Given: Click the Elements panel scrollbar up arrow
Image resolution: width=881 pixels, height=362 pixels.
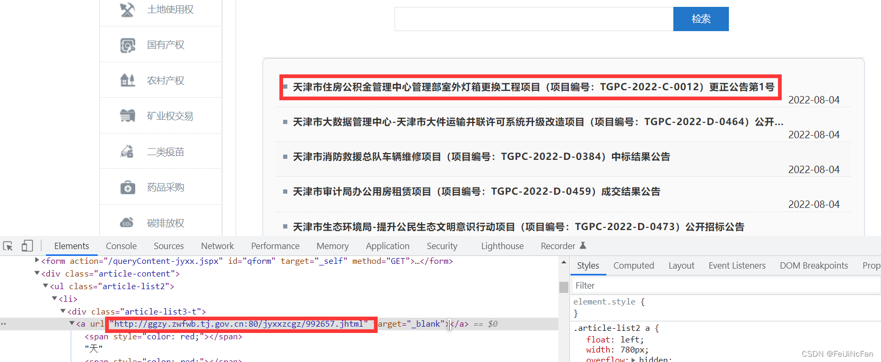Looking at the screenshot, I should click(x=564, y=262).
